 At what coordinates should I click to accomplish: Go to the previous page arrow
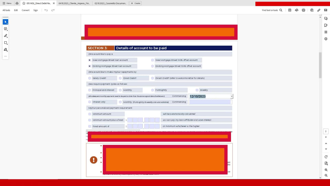point(326,143)
